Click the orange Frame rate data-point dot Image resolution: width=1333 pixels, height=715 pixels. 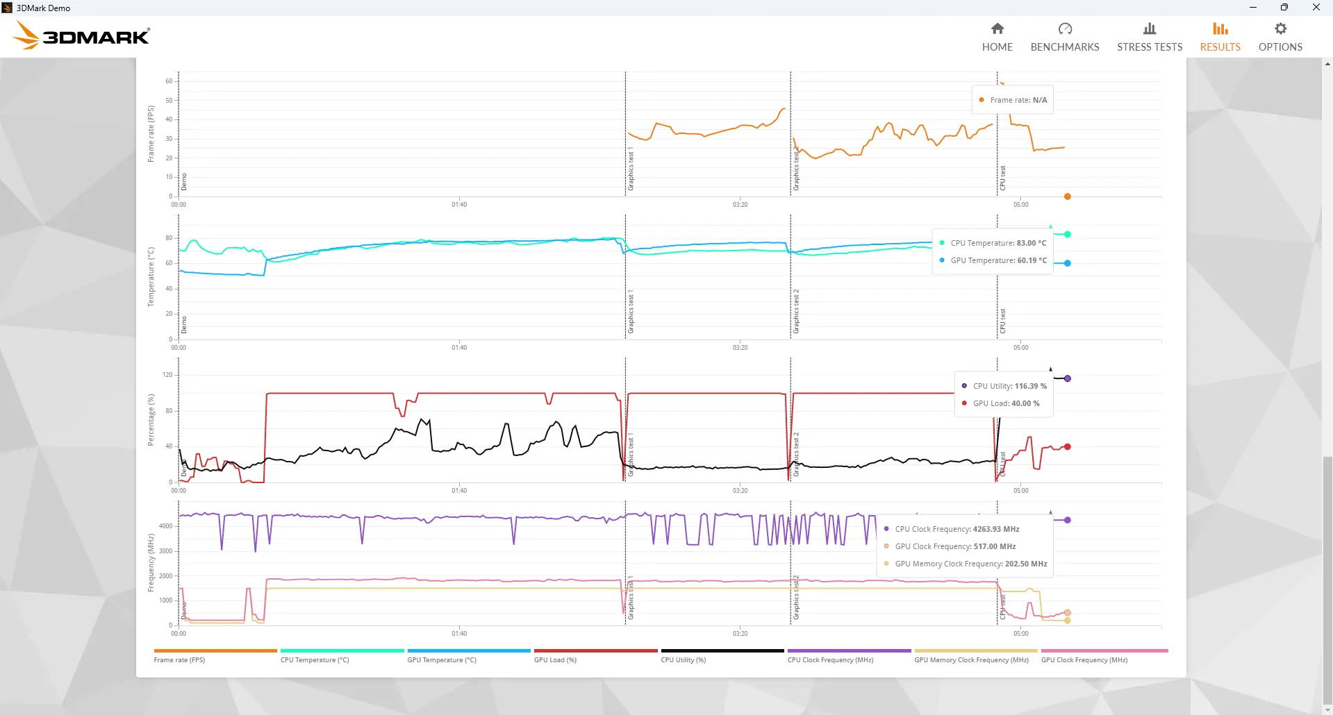pos(1068,196)
